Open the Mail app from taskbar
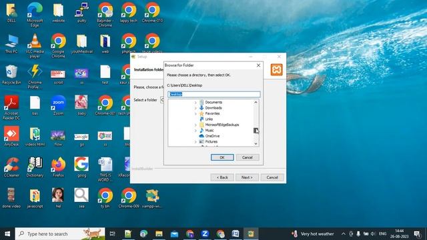 click(x=175, y=234)
